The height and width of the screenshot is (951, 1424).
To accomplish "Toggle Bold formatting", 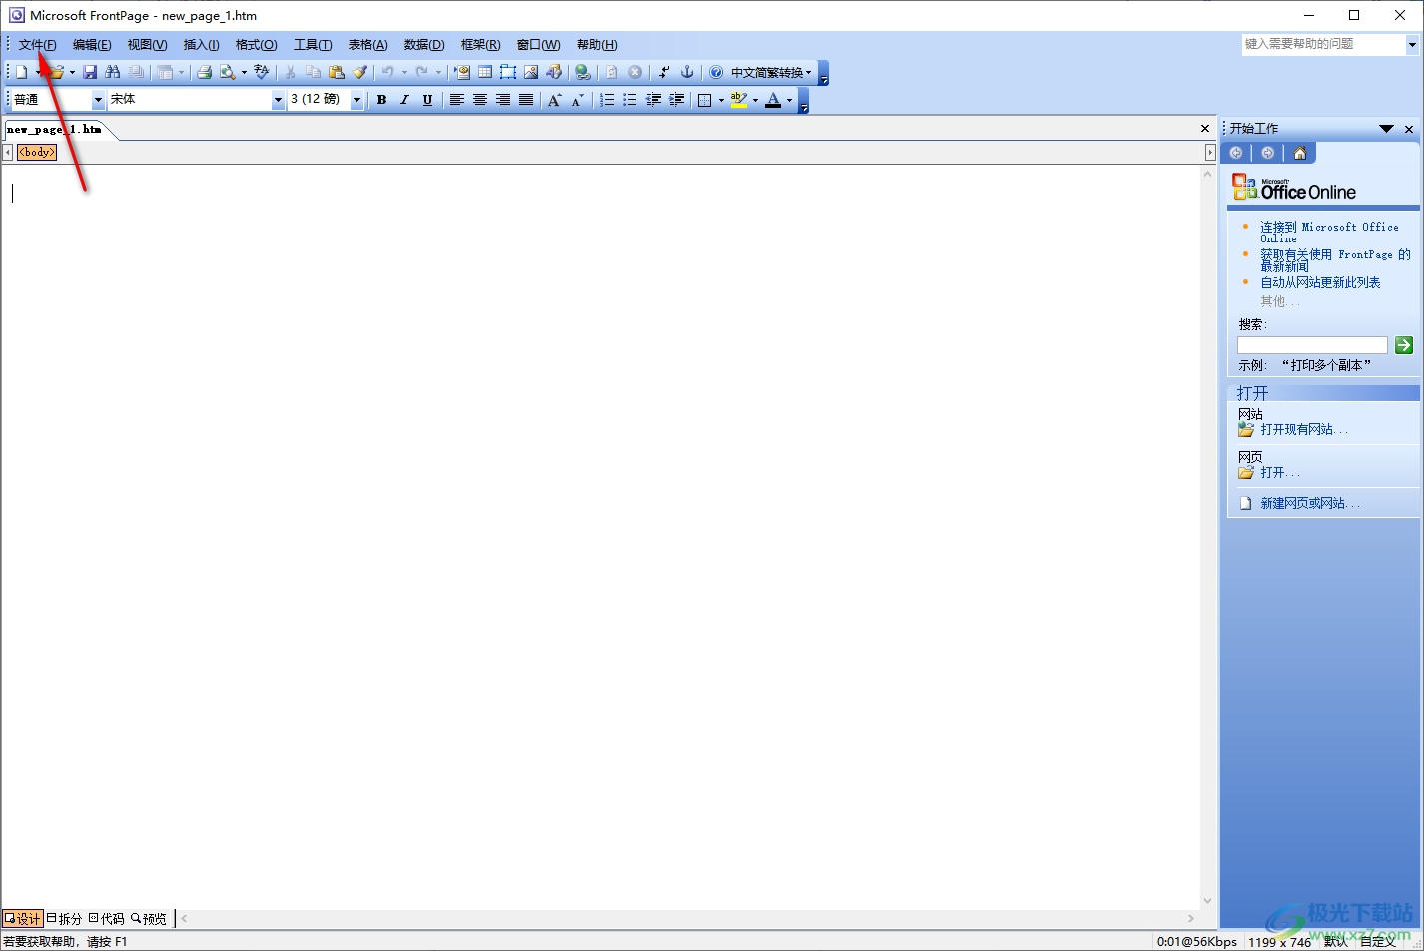I will [381, 100].
